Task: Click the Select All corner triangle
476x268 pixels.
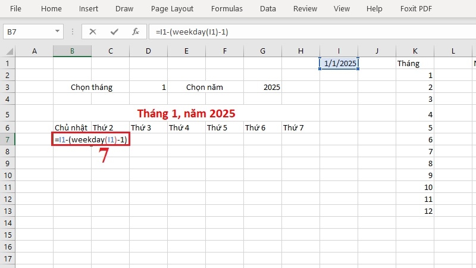Action: coord(9,51)
